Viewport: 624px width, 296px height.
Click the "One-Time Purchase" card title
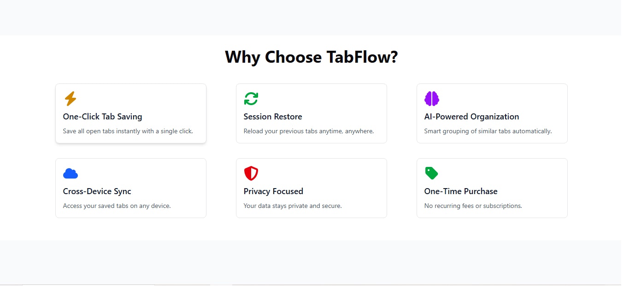(461, 191)
